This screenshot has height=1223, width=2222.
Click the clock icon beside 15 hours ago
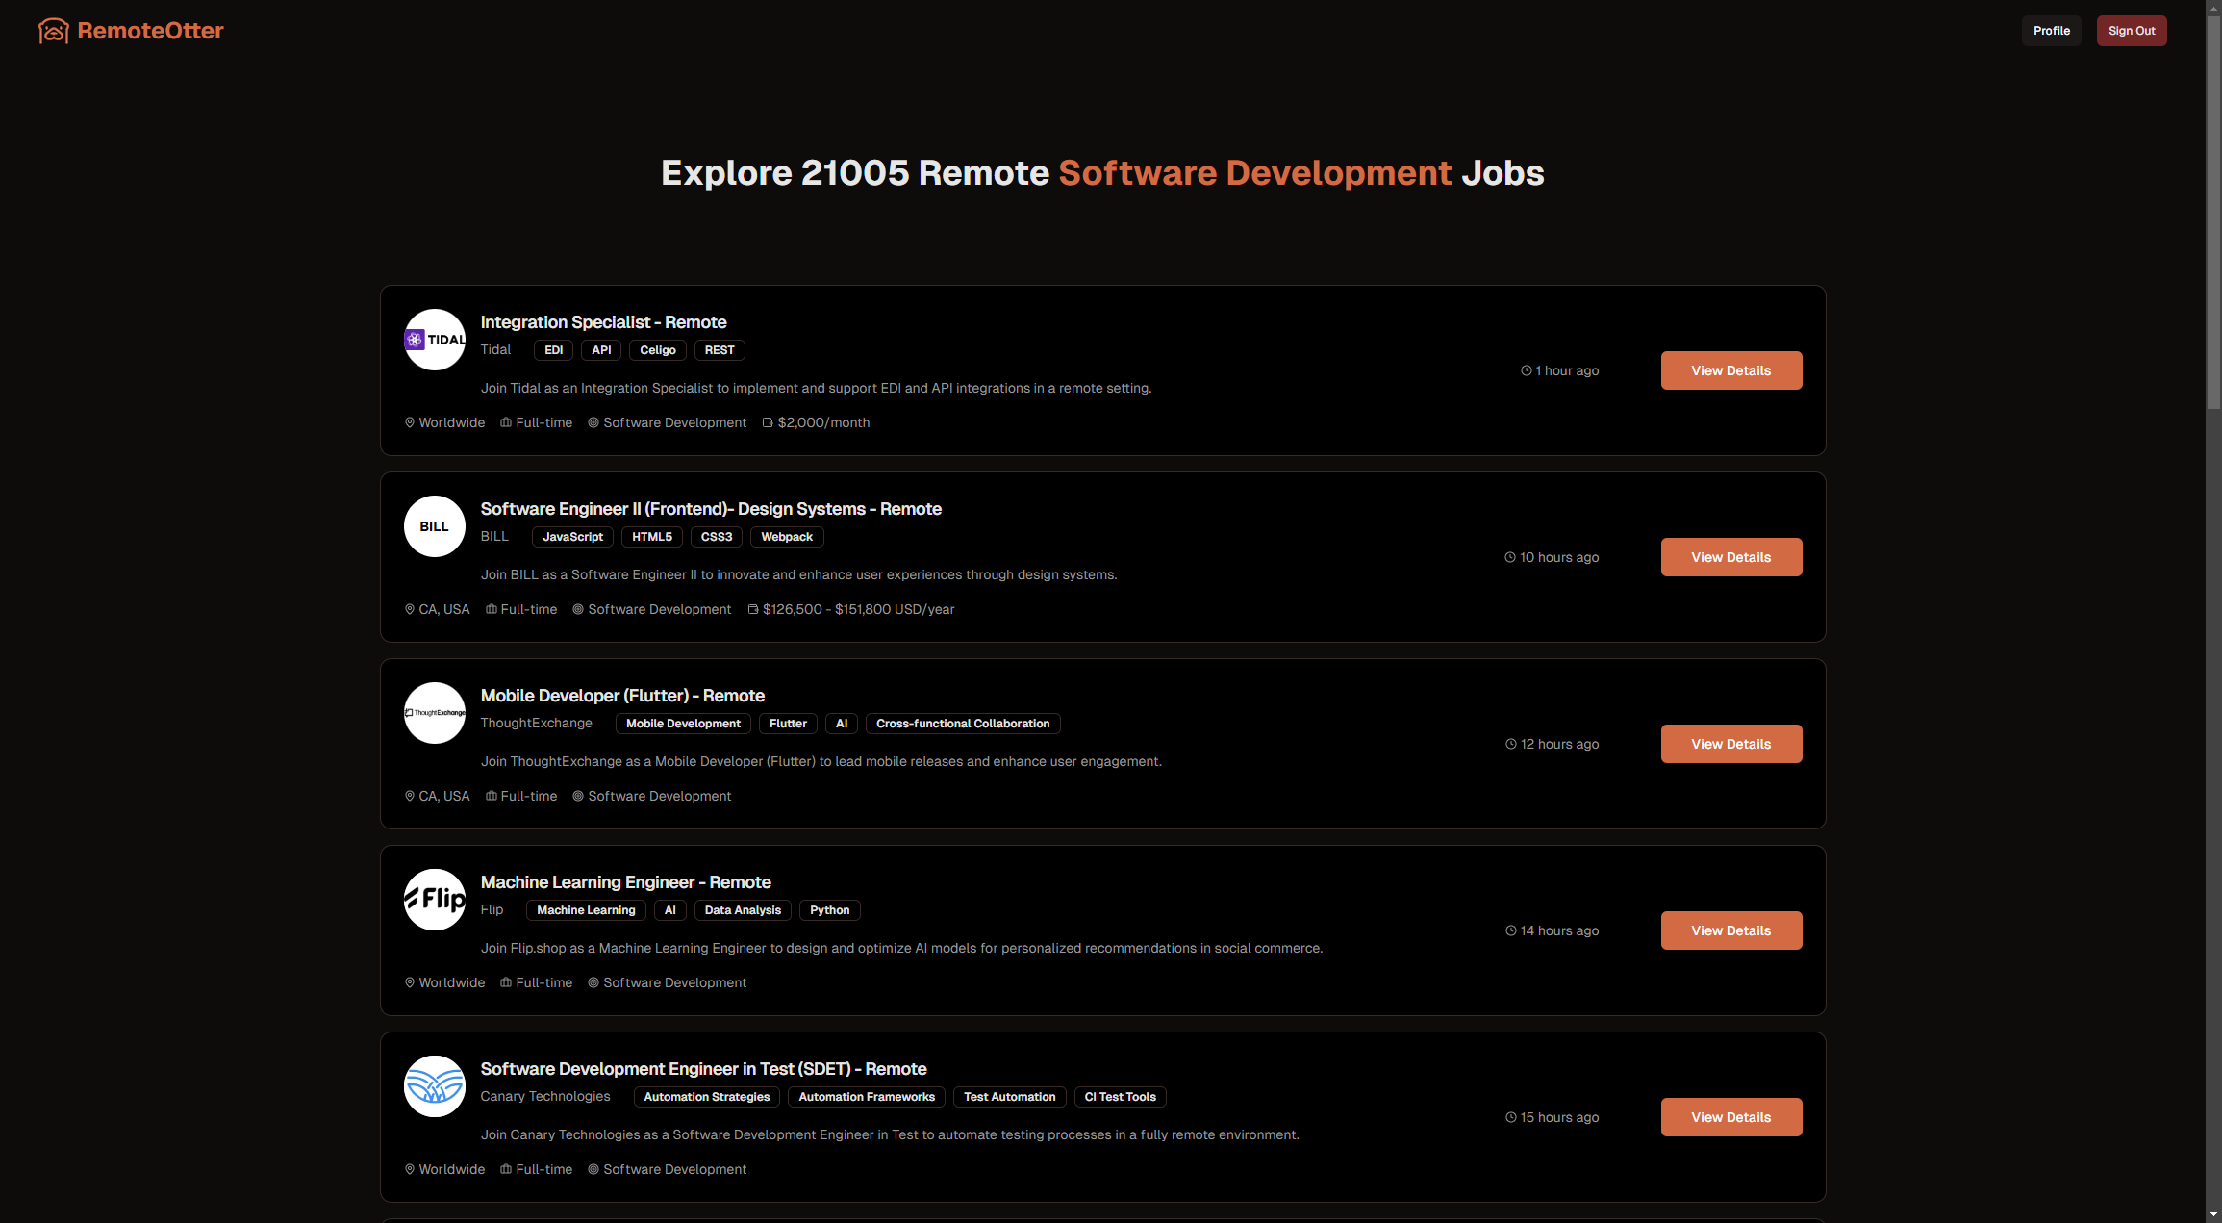[x=1511, y=1117]
